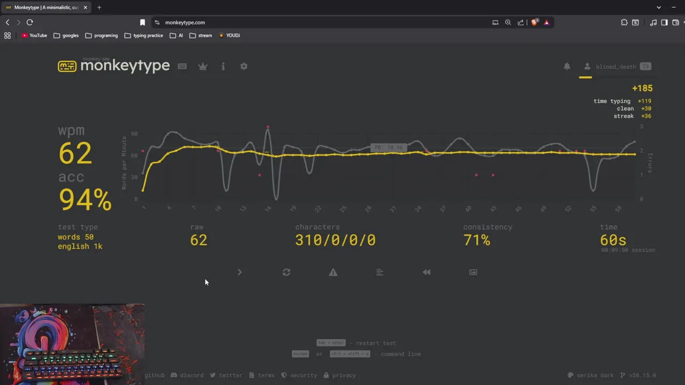The width and height of the screenshot is (685, 385).
Task: Click the install app icon in address bar
Action: click(495, 22)
